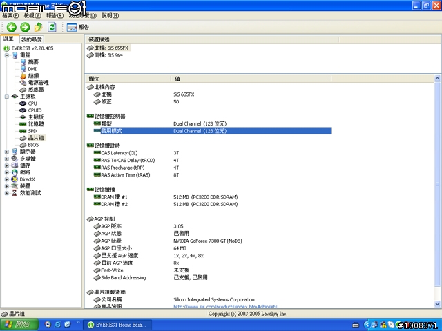Screen dimensions: 442x331
Task: Click the DirectX yellow X icon
Action: click(15, 179)
